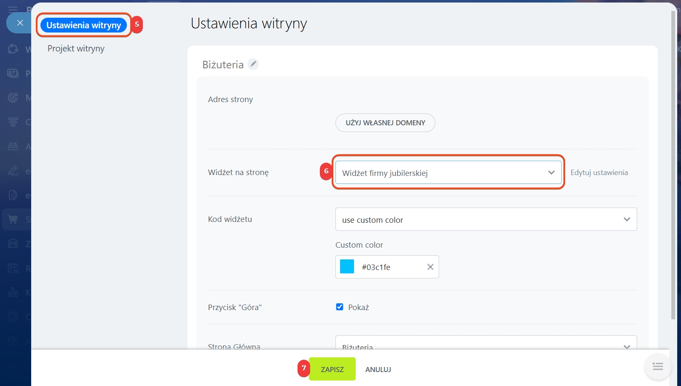This screenshot has height=386, width=681.
Task: Click the robot icon in left sidebar
Action: click(x=13, y=146)
